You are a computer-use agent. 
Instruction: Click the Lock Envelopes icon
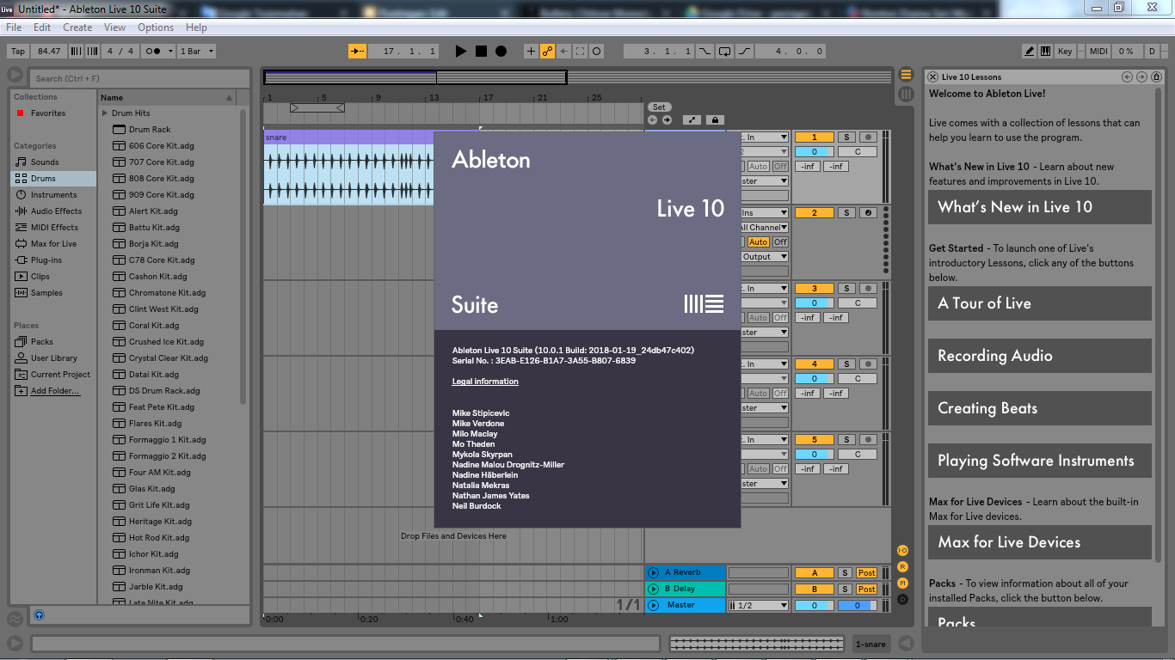tap(714, 120)
